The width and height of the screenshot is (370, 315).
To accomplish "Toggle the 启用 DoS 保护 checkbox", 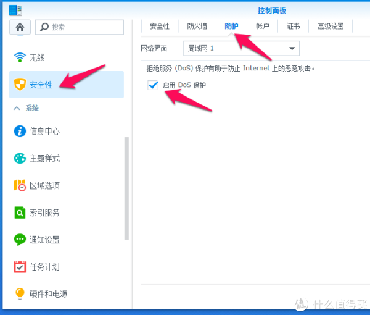I will pos(154,85).
